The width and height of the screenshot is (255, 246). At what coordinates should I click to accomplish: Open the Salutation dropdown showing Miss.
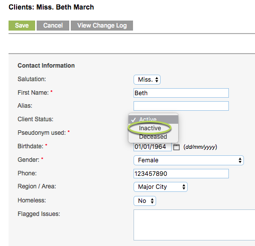[x=147, y=80]
